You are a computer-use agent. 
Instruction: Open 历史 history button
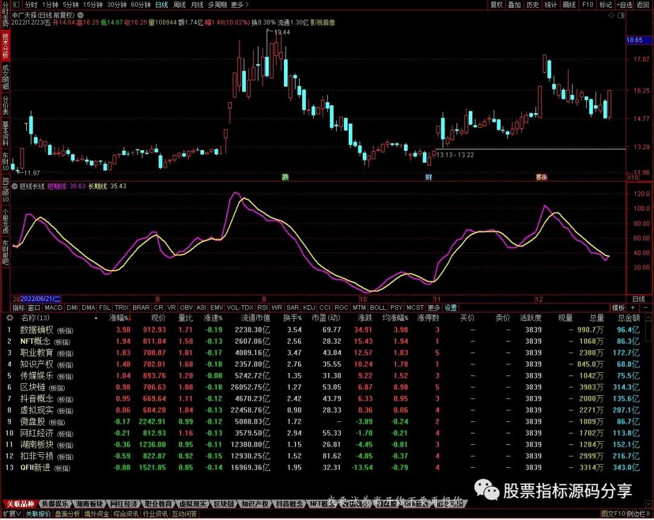coord(533,5)
